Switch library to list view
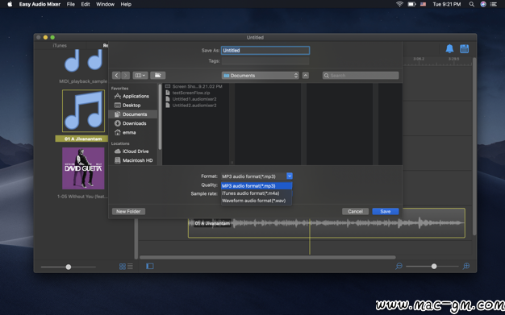505x315 pixels. tap(130, 267)
